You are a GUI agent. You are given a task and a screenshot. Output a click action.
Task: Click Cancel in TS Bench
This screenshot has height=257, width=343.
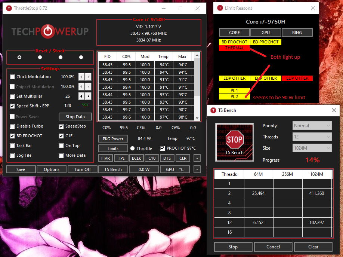click(273, 247)
